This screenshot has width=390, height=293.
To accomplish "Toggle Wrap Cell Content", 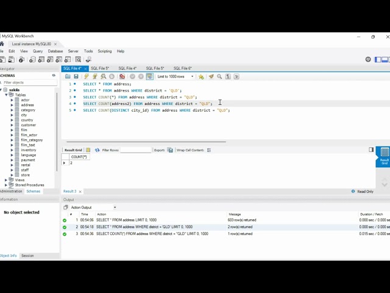I will [x=209, y=150].
